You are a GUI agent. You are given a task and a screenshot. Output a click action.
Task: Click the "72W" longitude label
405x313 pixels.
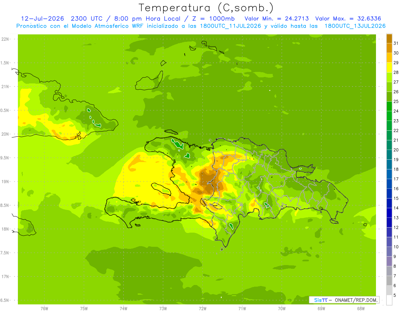(x=202, y=309)
